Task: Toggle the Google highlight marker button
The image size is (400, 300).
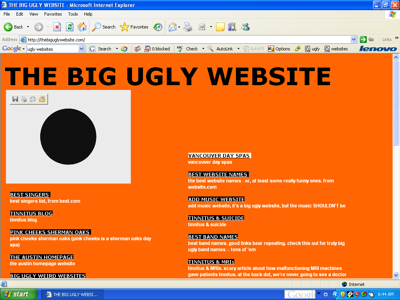Action: point(298,49)
